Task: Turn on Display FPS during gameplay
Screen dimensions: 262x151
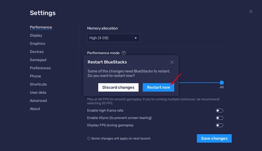Action: (x=219, y=125)
